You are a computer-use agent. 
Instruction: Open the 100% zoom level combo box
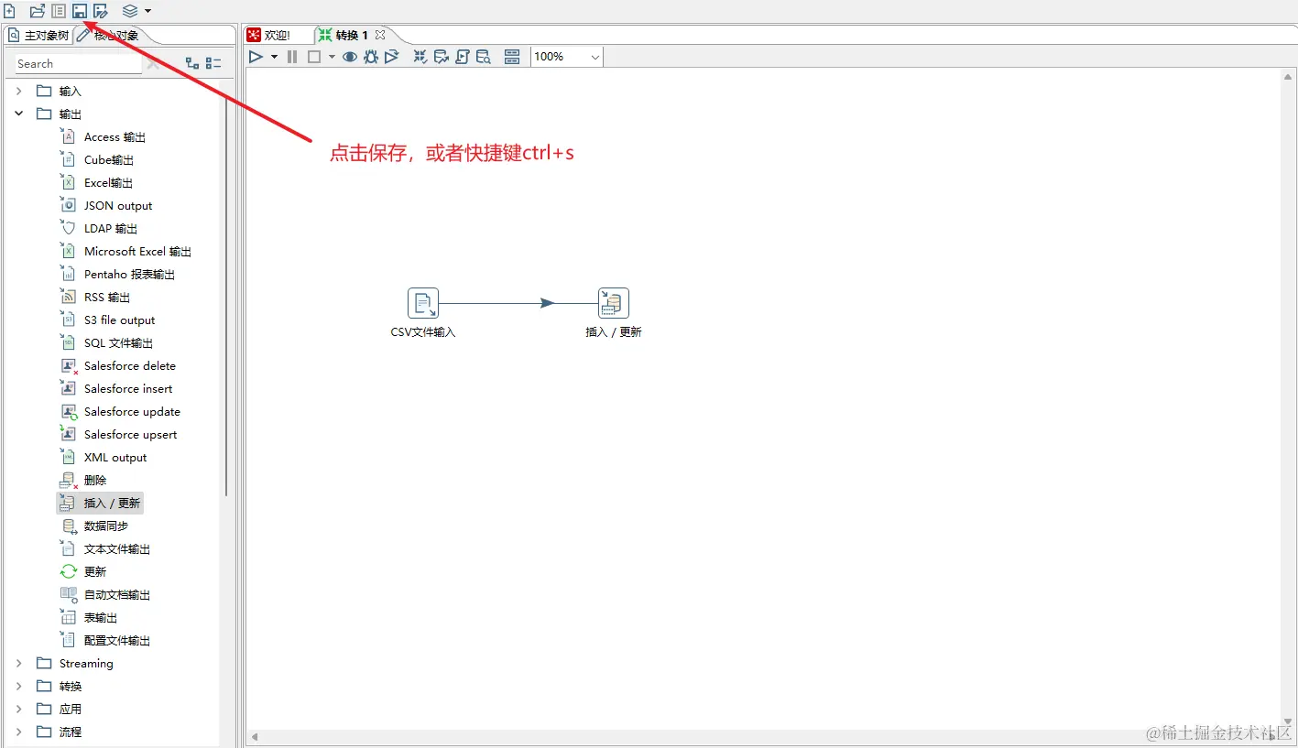click(x=567, y=57)
